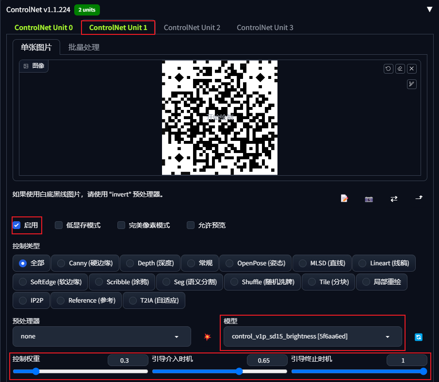Screen dimensions: 439x382
Task: Open the 模型 dropdown control_v1p_sd15_brightness
Action: click(x=313, y=336)
